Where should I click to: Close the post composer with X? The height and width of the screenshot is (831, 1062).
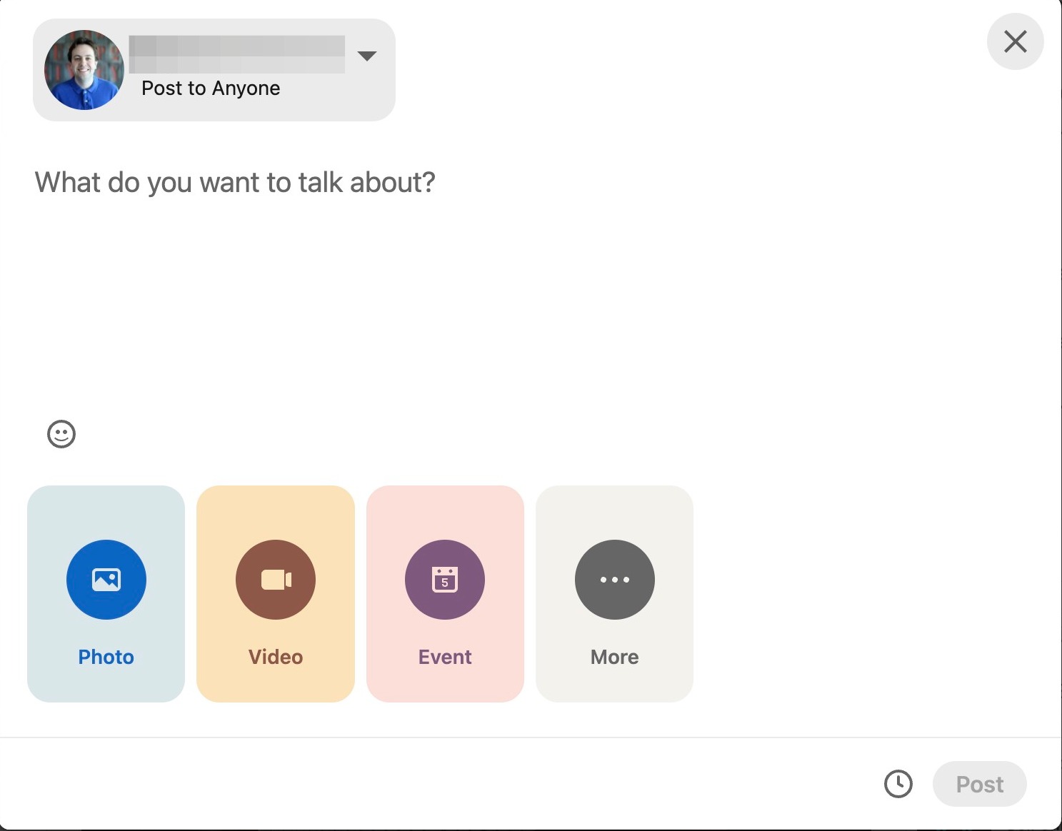pyautogui.click(x=1015, y=41)
